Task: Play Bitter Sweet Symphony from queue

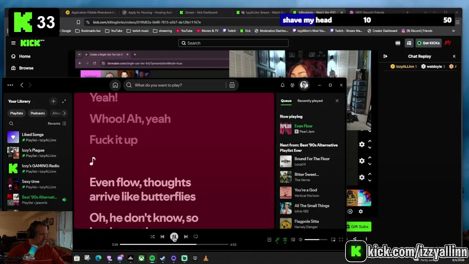Action: (x=311, y=177)
